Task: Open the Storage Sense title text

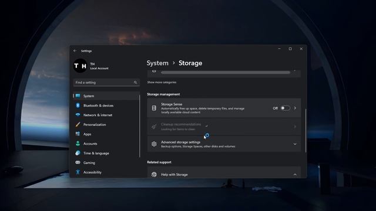Action: point(172,104)
